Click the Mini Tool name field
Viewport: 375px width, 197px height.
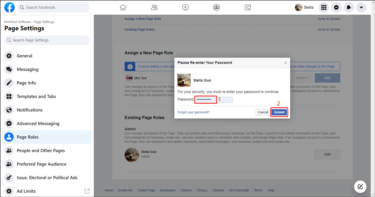pos(149,78)
